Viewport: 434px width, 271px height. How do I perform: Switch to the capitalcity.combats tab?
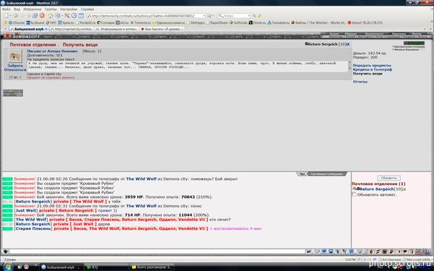point(72,29)
